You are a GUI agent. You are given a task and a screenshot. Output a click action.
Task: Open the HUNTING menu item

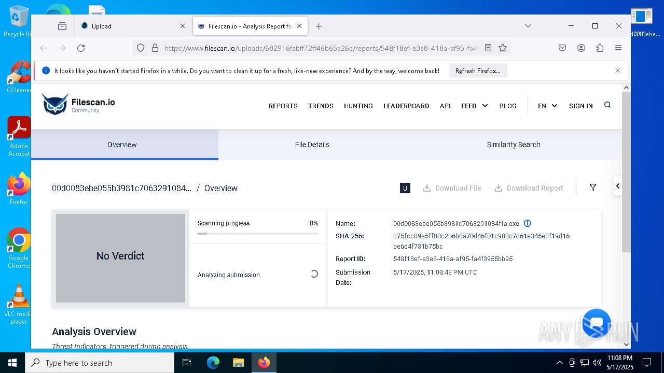point(358,106)
